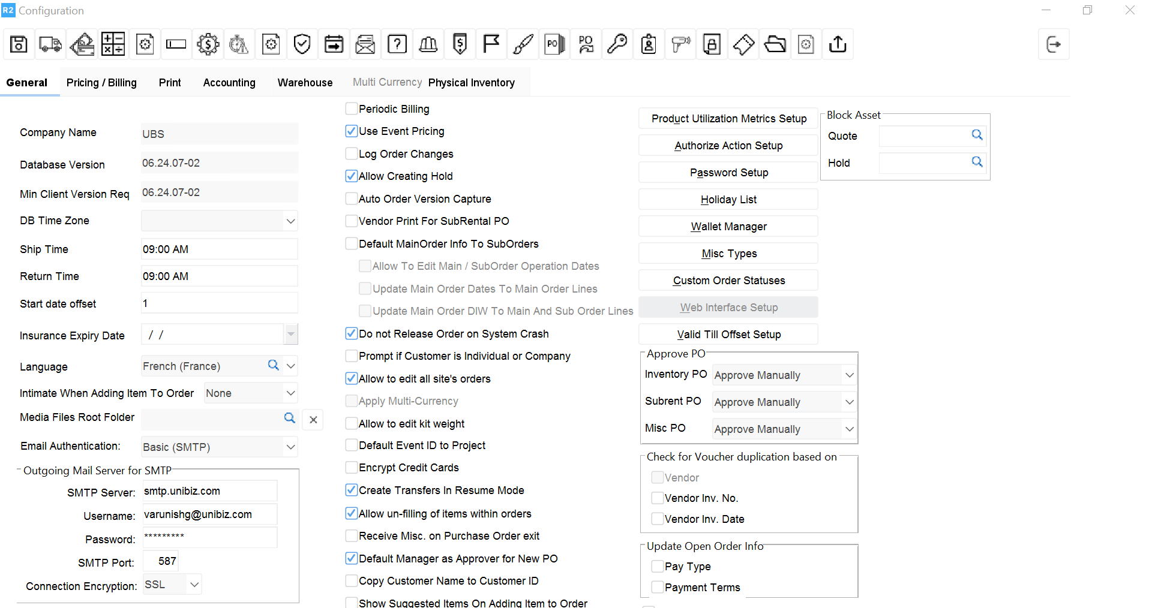Click the exit door icon

tap(1054, 44)
